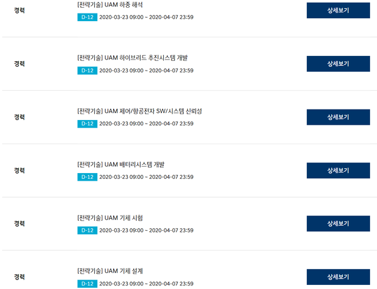Open the UAM 하중 해석 posting title

(x=110, y=5)
